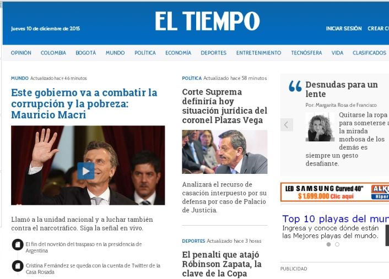Click Samsung Curved 40" ad banner
Screen dimensions: 389x279
334,192
